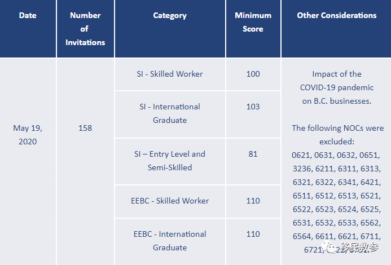Select the SI - International Graduate cell
Viewport: 391px width, 265px height.
point(170,113)
